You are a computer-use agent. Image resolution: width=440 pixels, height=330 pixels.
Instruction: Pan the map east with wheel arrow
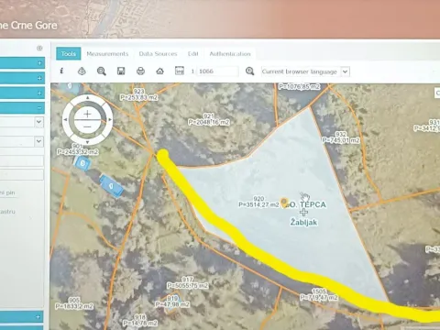(x=110, y=120)
